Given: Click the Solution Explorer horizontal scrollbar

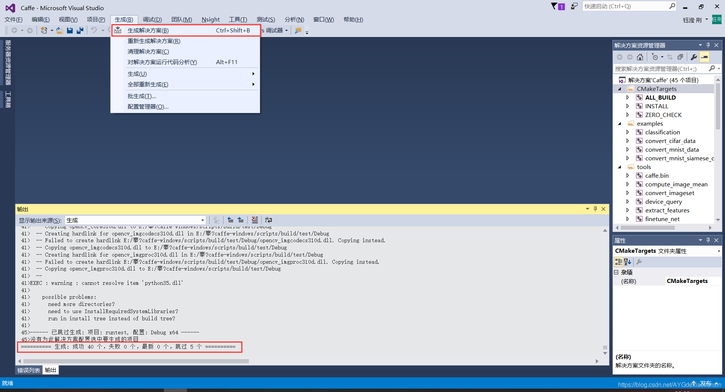Looking at the screenshot, I should point(647,228).
